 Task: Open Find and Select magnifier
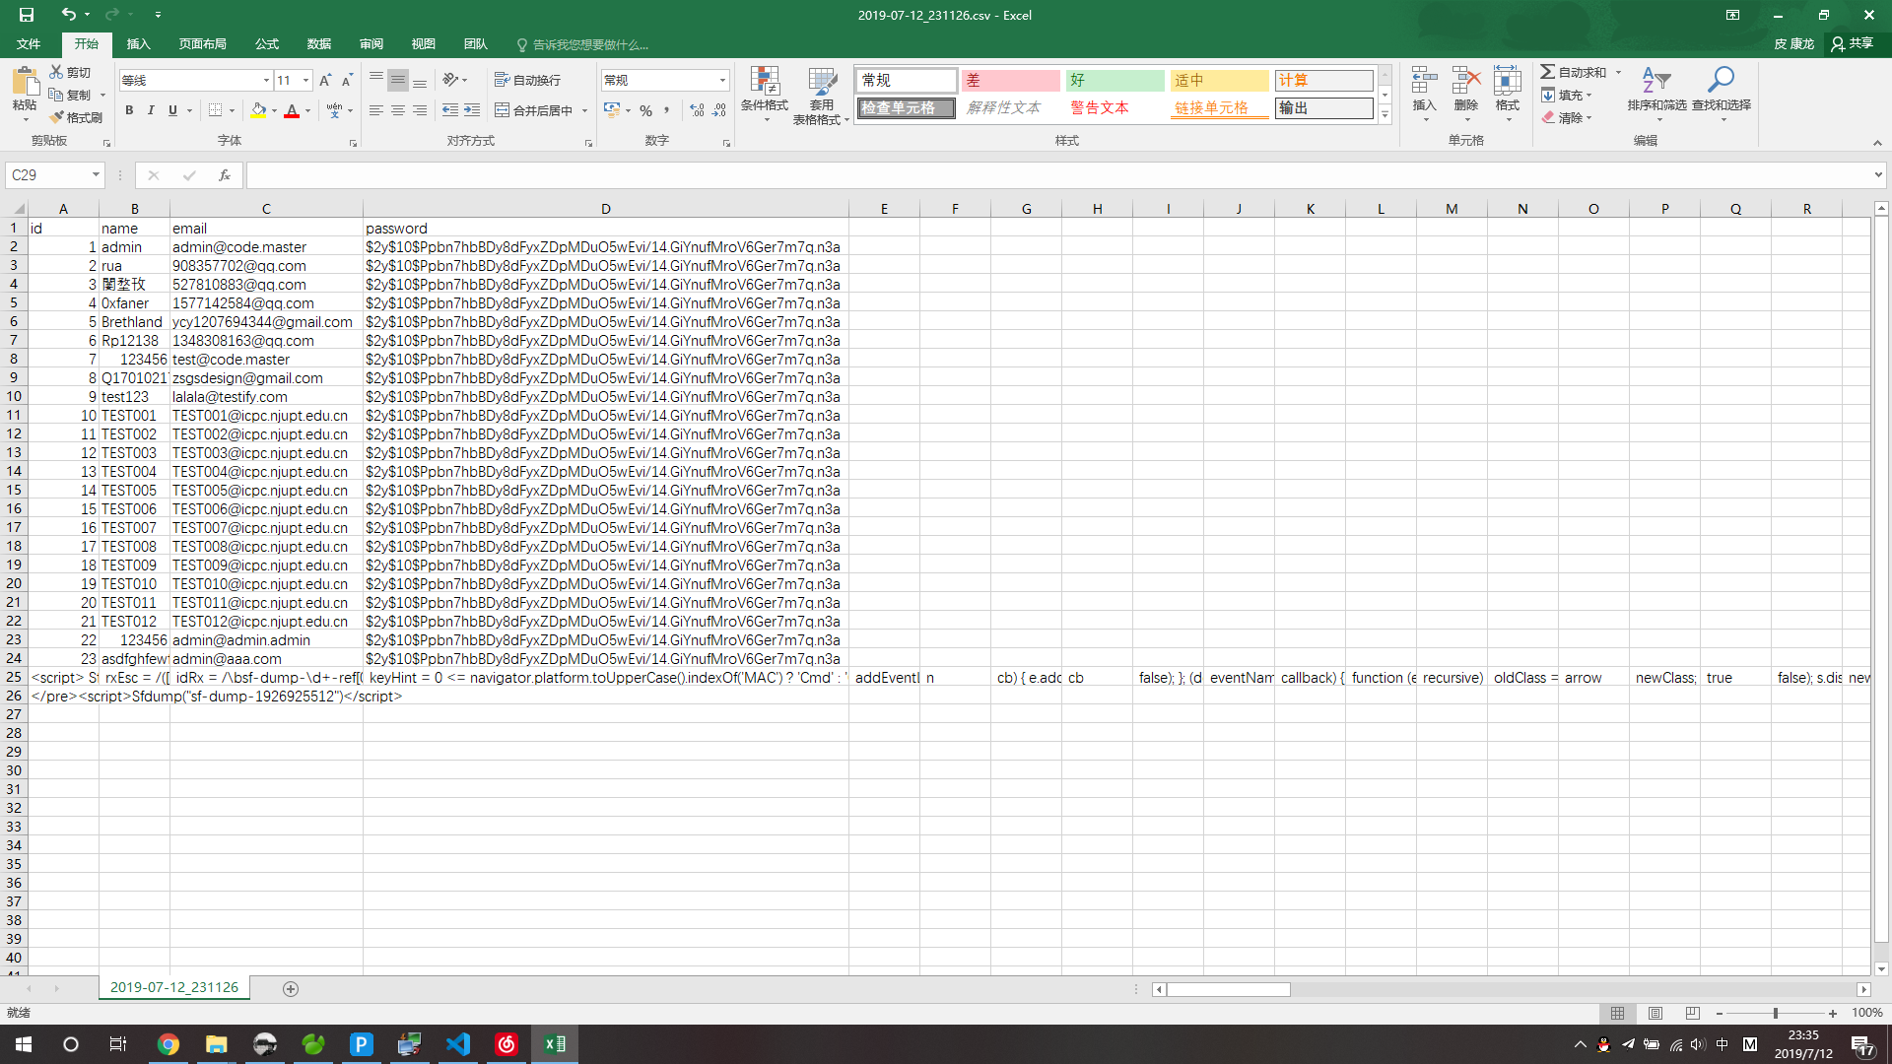[1722, 95]
